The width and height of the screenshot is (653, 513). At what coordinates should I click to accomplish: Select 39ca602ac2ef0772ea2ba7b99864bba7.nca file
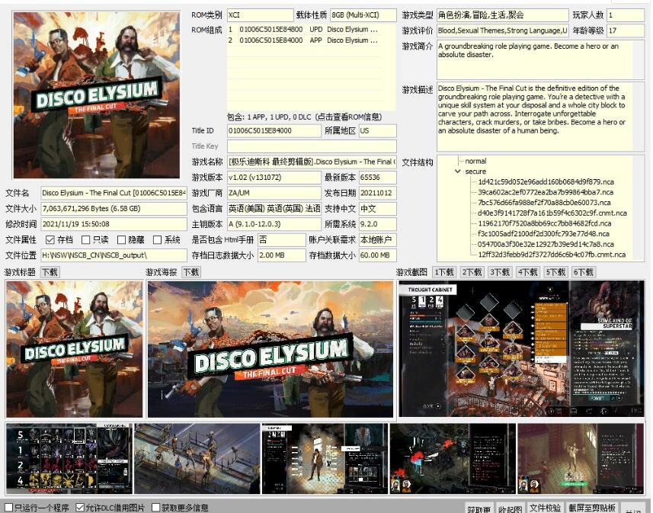[546, 192]
